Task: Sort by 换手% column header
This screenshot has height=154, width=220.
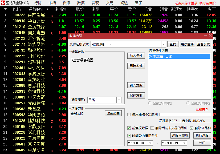Action: [192, 9]
